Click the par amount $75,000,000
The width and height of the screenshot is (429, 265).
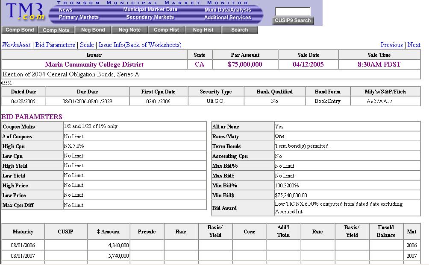[x=245, y=64]
